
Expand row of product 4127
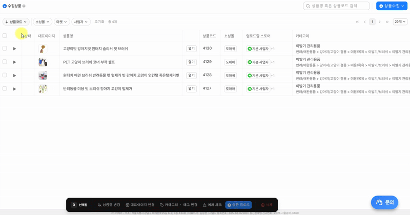coord(15,89)
